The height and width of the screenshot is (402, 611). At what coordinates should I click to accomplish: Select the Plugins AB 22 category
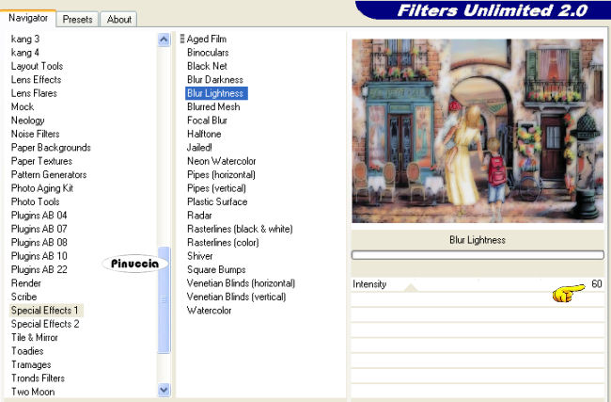point(39,269)
